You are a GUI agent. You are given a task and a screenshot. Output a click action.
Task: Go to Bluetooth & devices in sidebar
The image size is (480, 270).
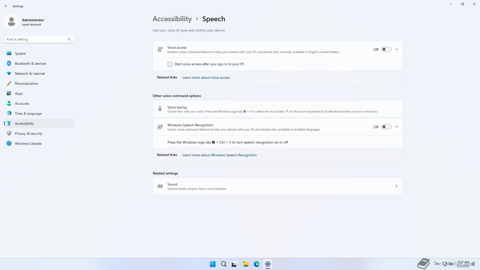click(30, 63)
